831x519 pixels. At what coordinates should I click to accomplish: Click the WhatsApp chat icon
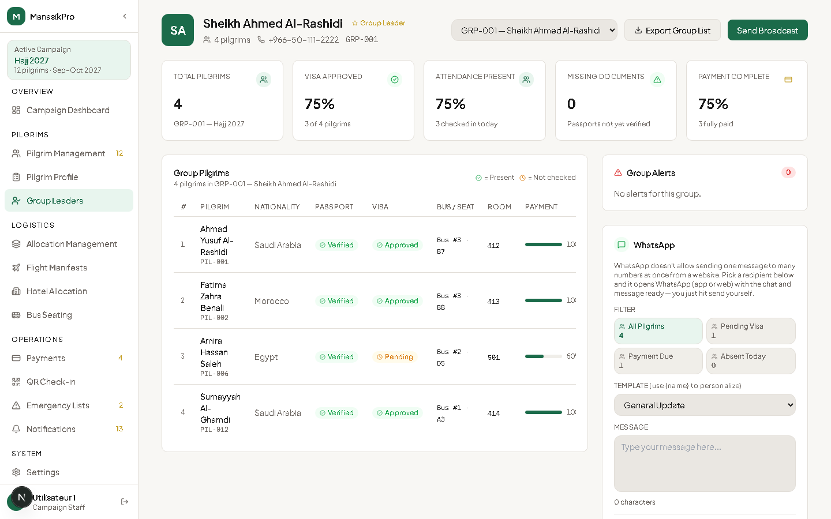click(622, 245)
